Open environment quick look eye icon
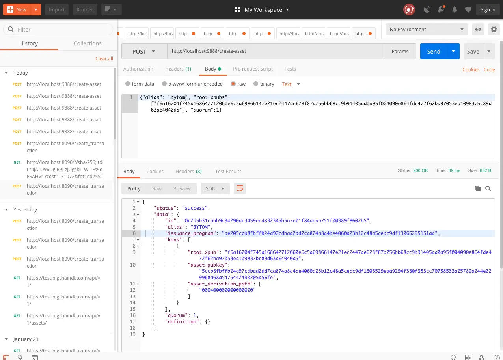This screenshot has width=503, height=360. pos(478,29)
